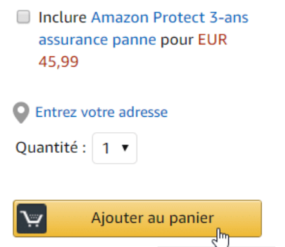
Task: Click the grey location pin icon
Action: tap(21, 112)
